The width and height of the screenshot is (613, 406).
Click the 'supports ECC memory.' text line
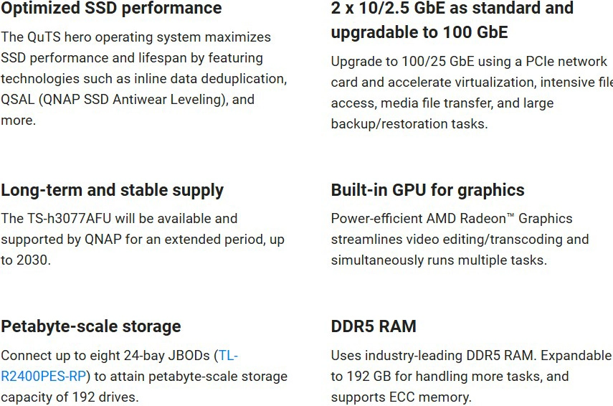pyautogui.click(x=401, y=397)
